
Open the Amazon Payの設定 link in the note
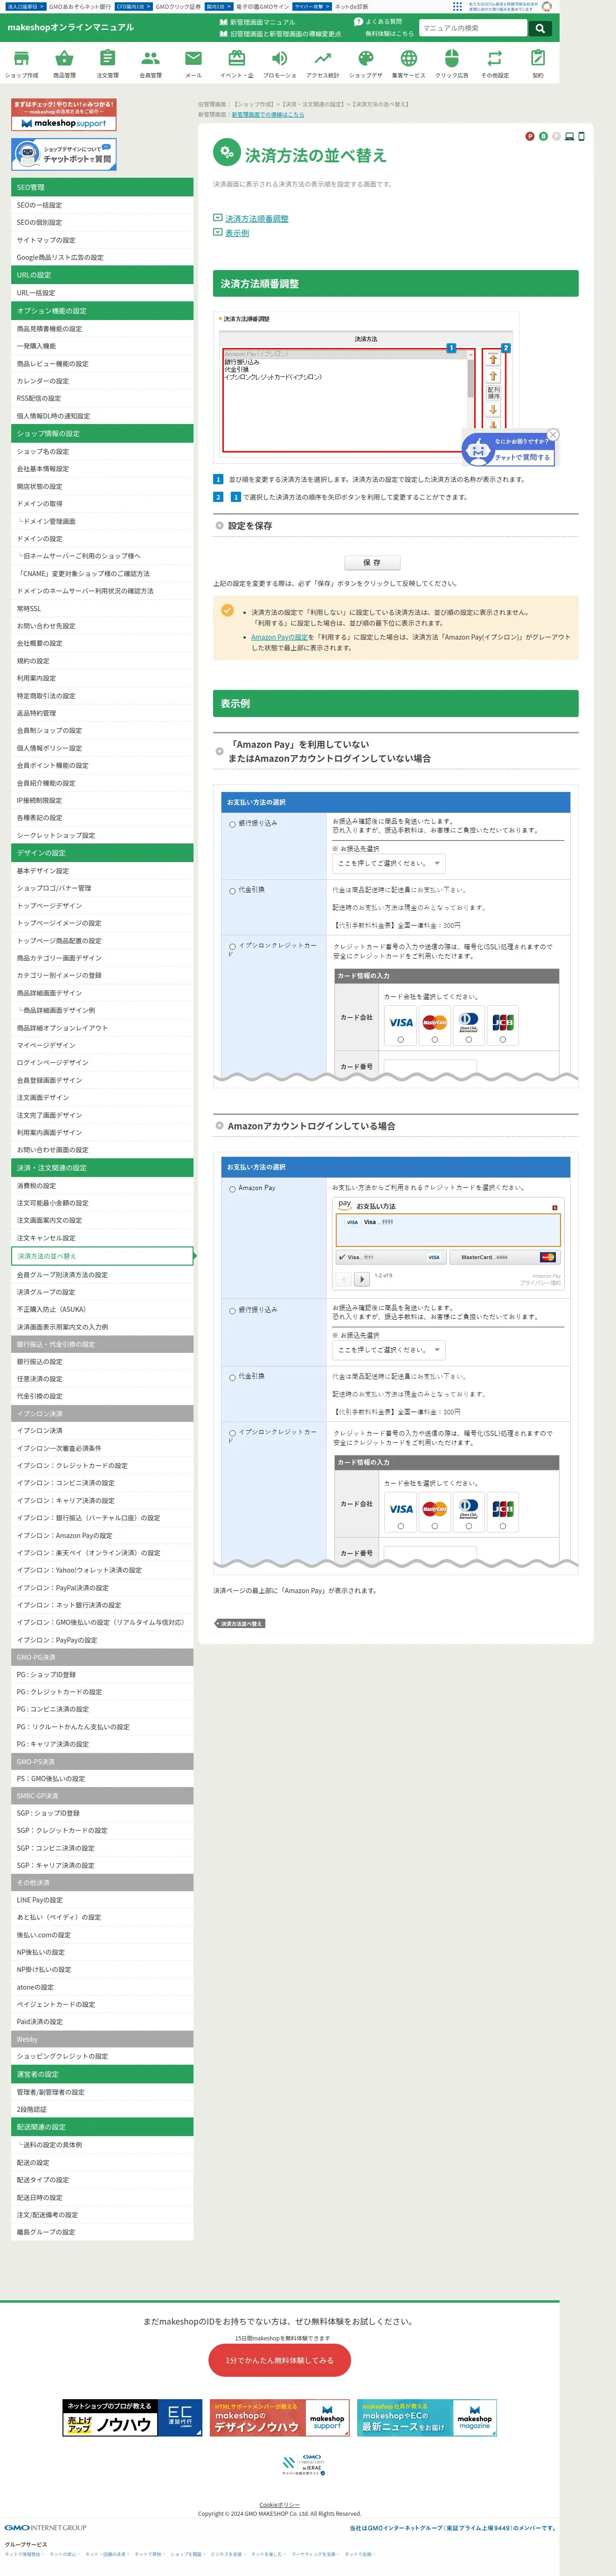(x=279, y=637)
